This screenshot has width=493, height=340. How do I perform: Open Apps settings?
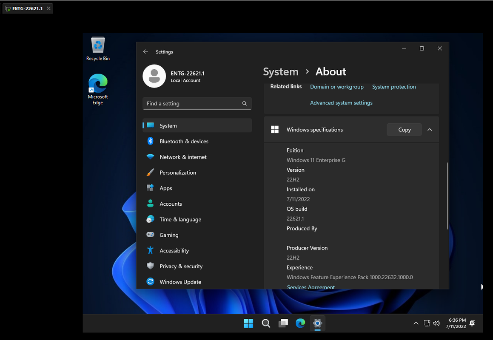pos(197,188)
